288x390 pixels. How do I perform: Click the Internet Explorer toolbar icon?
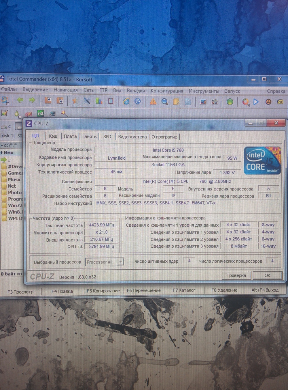point(126,101)
